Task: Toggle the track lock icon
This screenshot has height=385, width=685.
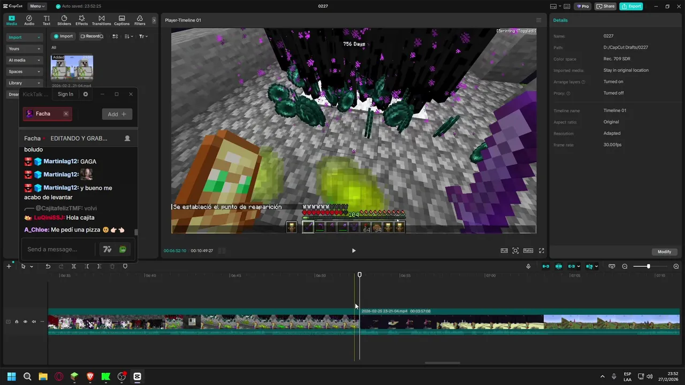Action: pyautogui.click(x=17, y=321)
